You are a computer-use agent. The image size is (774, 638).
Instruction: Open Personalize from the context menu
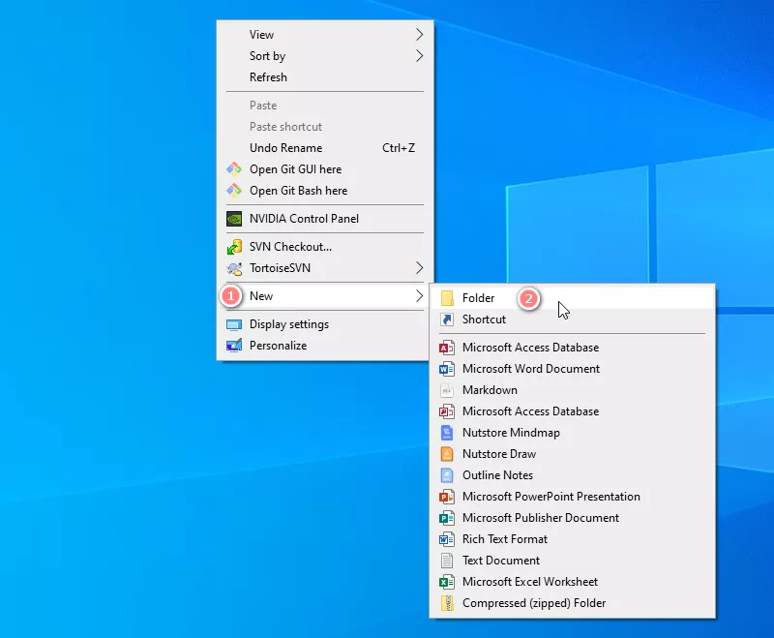(325, 346)
